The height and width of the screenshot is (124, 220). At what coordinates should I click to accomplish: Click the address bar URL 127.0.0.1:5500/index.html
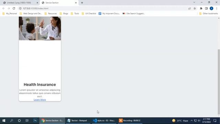36,8
